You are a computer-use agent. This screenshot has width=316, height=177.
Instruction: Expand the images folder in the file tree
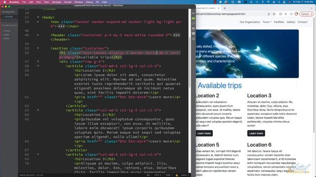coord(6,31)
